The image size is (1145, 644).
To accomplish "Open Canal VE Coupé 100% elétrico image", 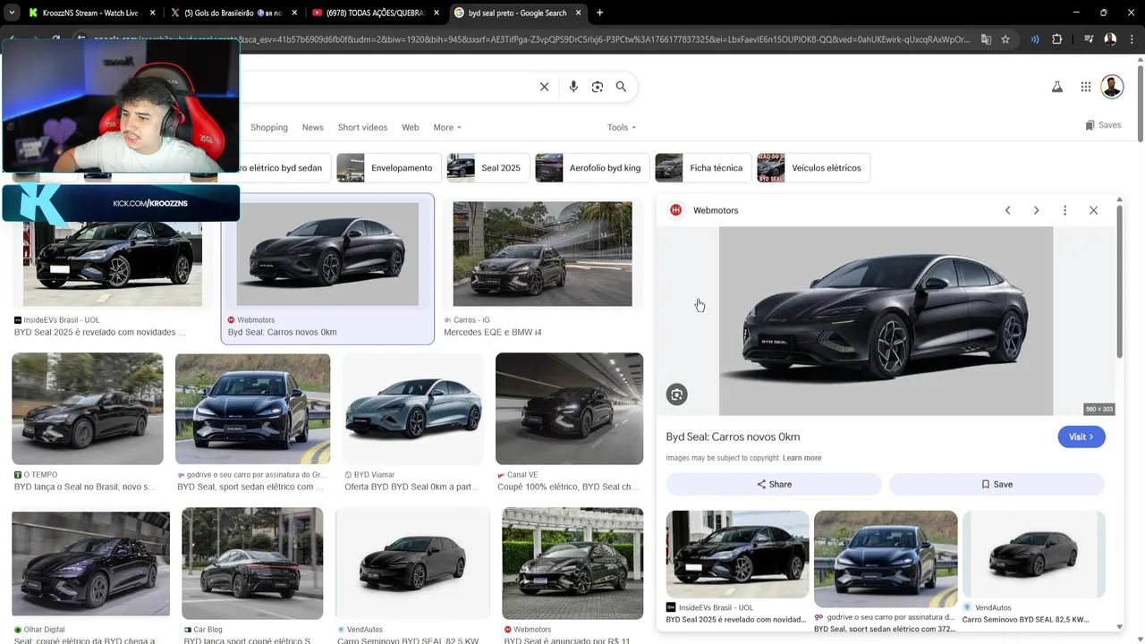I will coord(569,409).
